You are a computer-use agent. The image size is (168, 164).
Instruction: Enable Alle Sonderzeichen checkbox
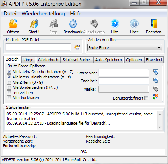coord(9,87)
